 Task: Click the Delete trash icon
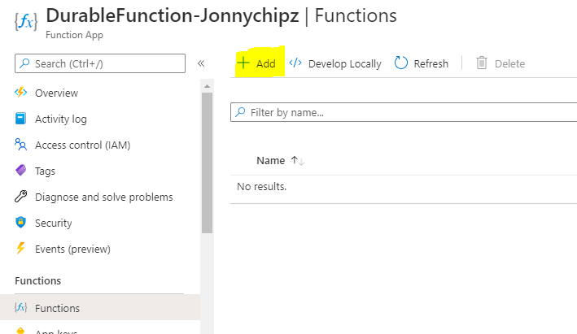482,63
